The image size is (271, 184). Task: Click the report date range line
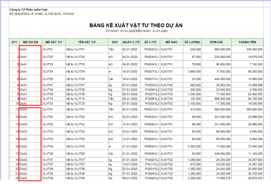coord(136,31)
